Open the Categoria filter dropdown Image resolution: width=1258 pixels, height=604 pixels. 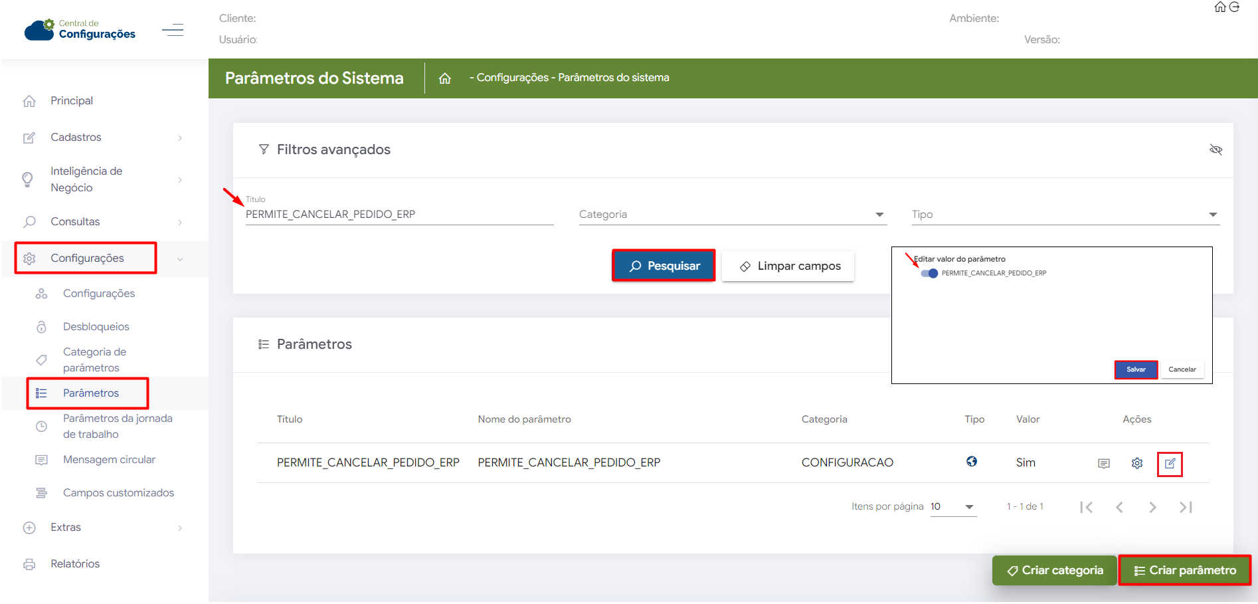coord(732,215)
